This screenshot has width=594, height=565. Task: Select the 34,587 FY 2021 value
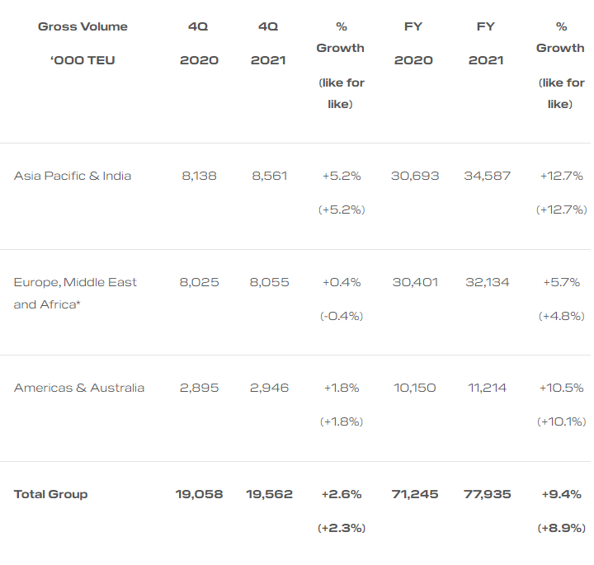[488, 176]
